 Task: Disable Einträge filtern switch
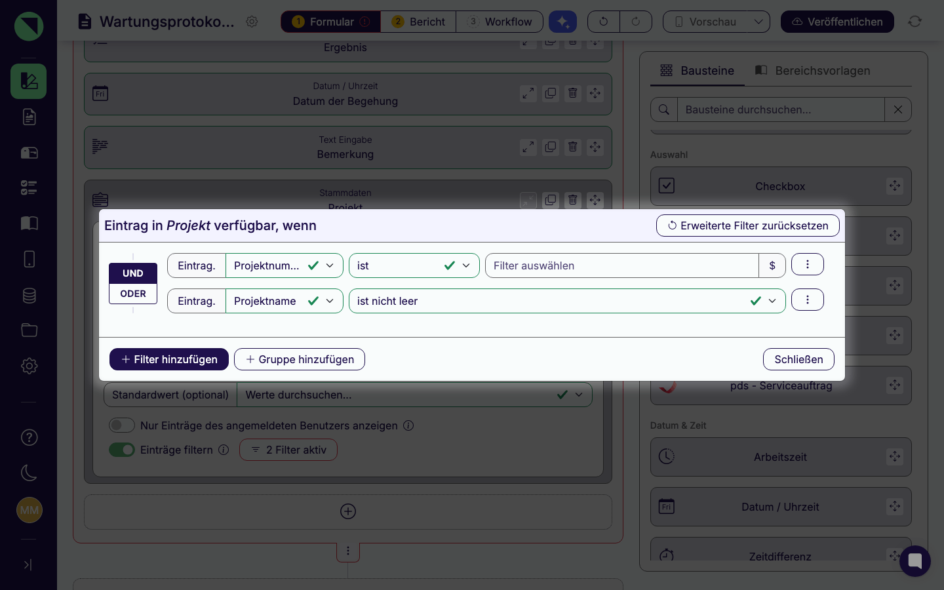pyautogui.click(x=122, y=450)
